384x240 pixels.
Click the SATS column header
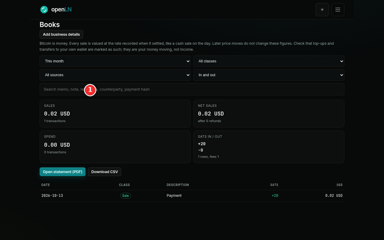pyautogui.click(x=274, y=185)
